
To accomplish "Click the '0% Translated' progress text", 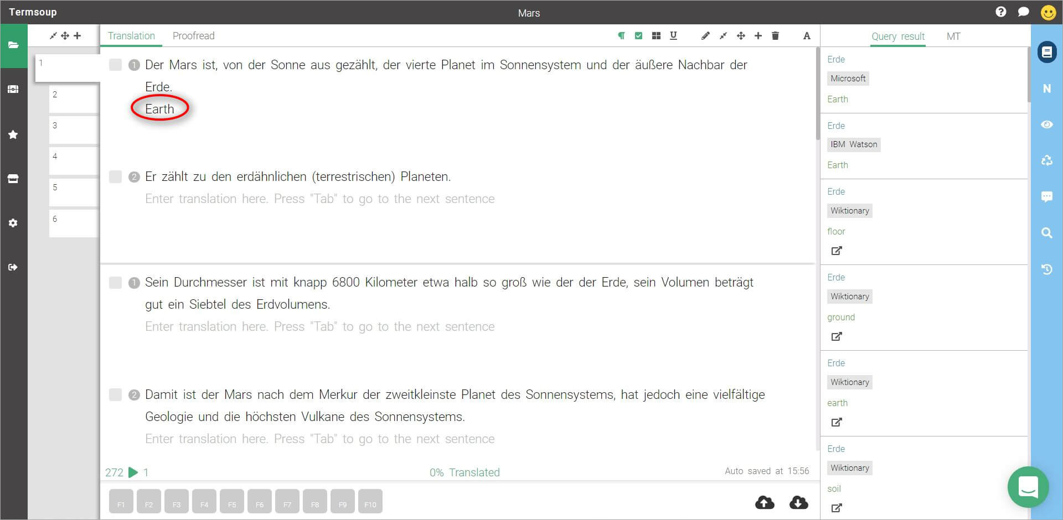I will (x=465, y=472).
